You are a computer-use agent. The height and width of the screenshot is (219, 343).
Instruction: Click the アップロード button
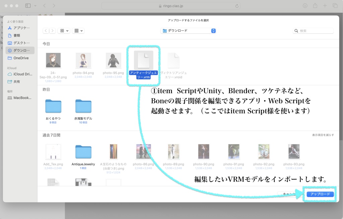point(319,194)
